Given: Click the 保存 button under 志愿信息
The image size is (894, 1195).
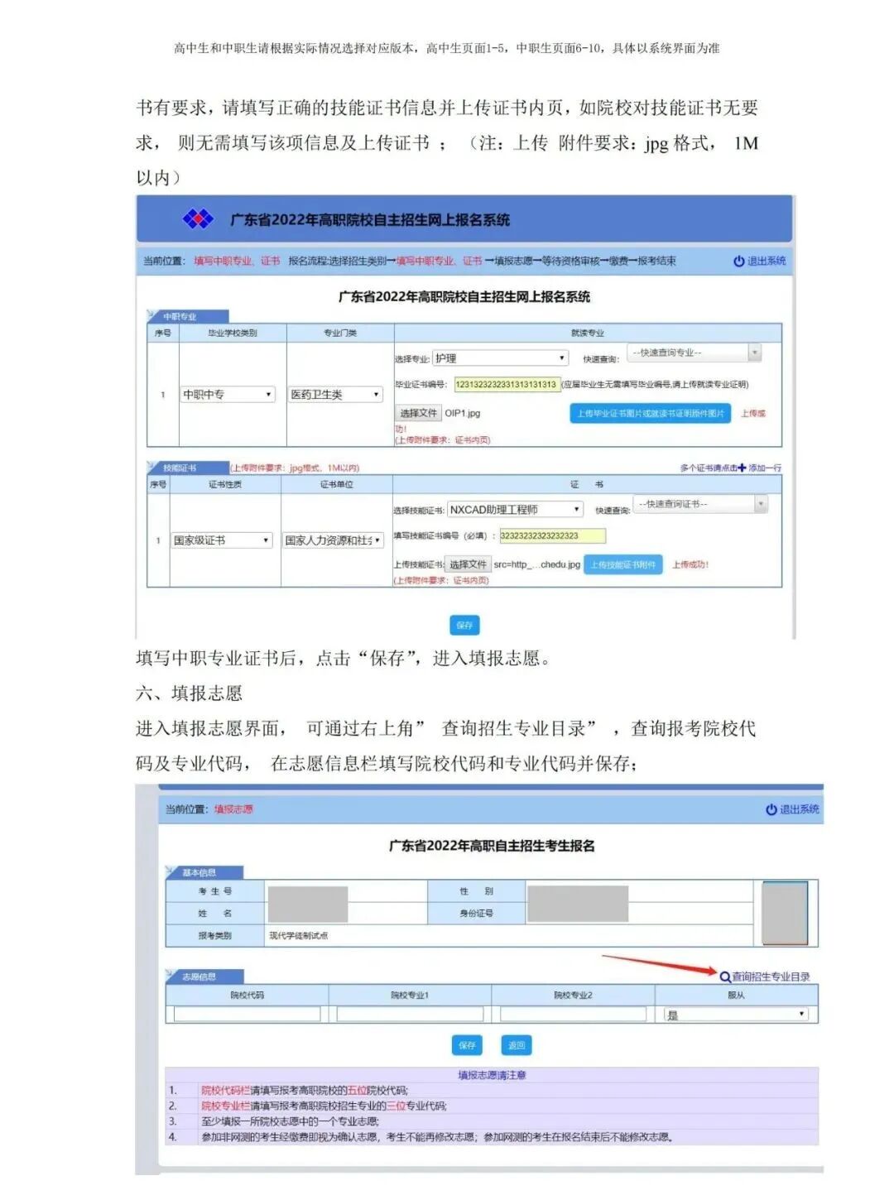Looking at the screenshot, I should [467, 1045].
